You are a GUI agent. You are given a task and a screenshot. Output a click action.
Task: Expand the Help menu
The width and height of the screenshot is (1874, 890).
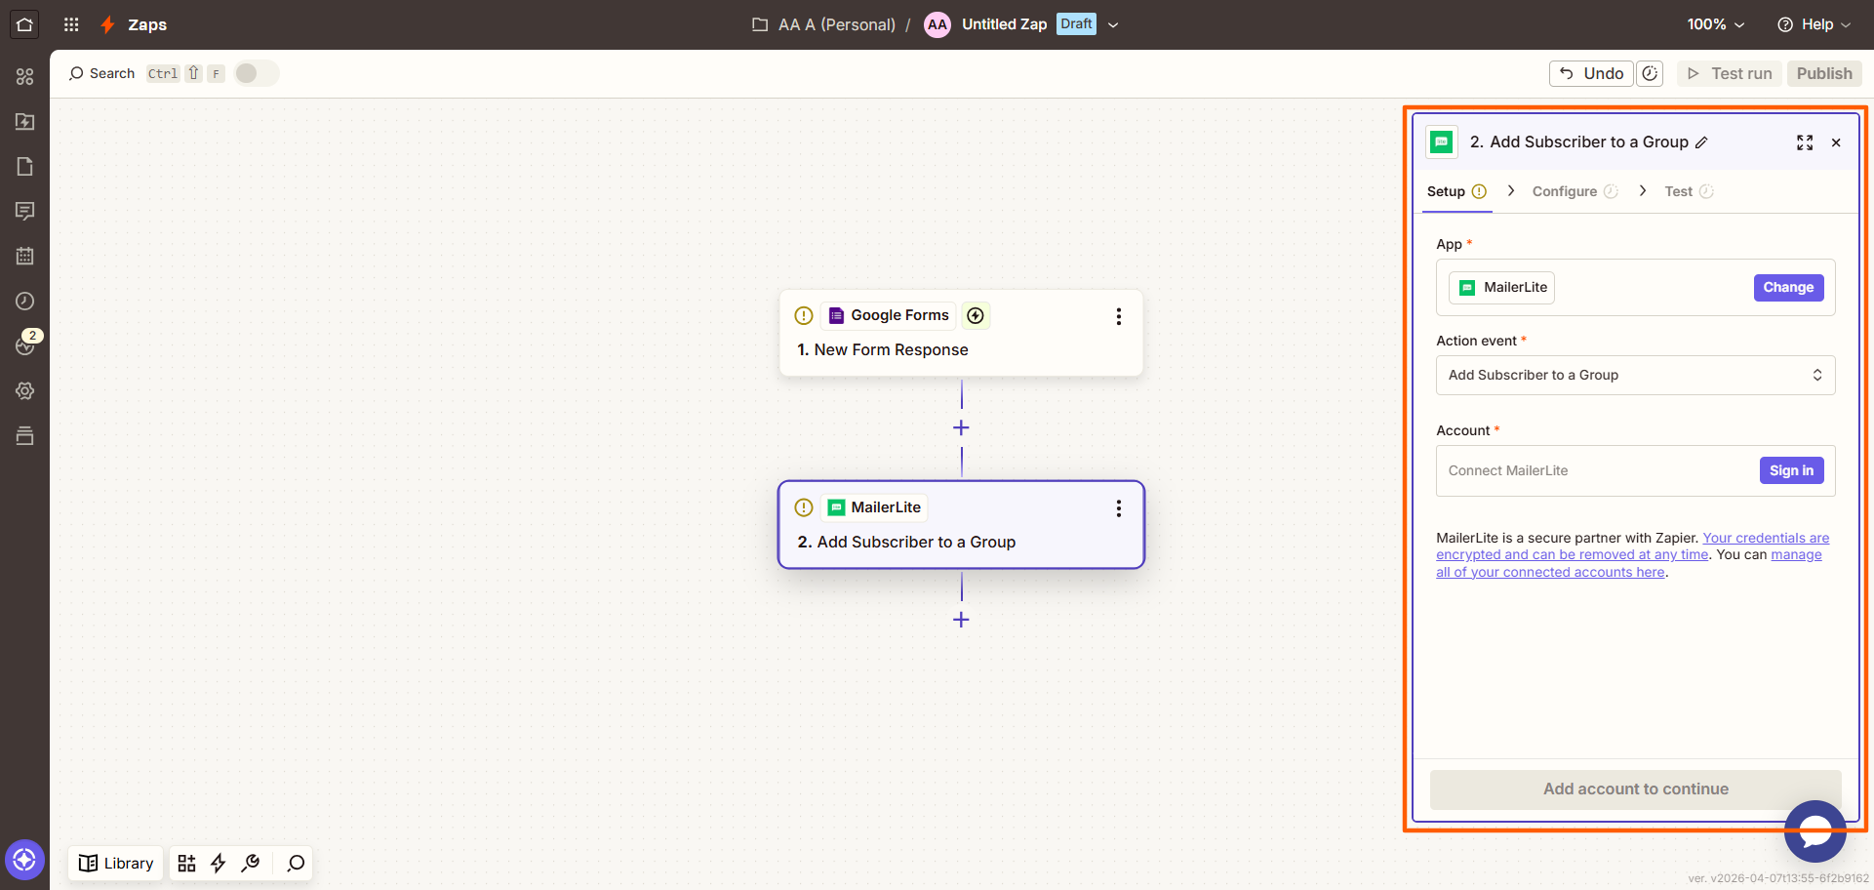click(1814, 24)
